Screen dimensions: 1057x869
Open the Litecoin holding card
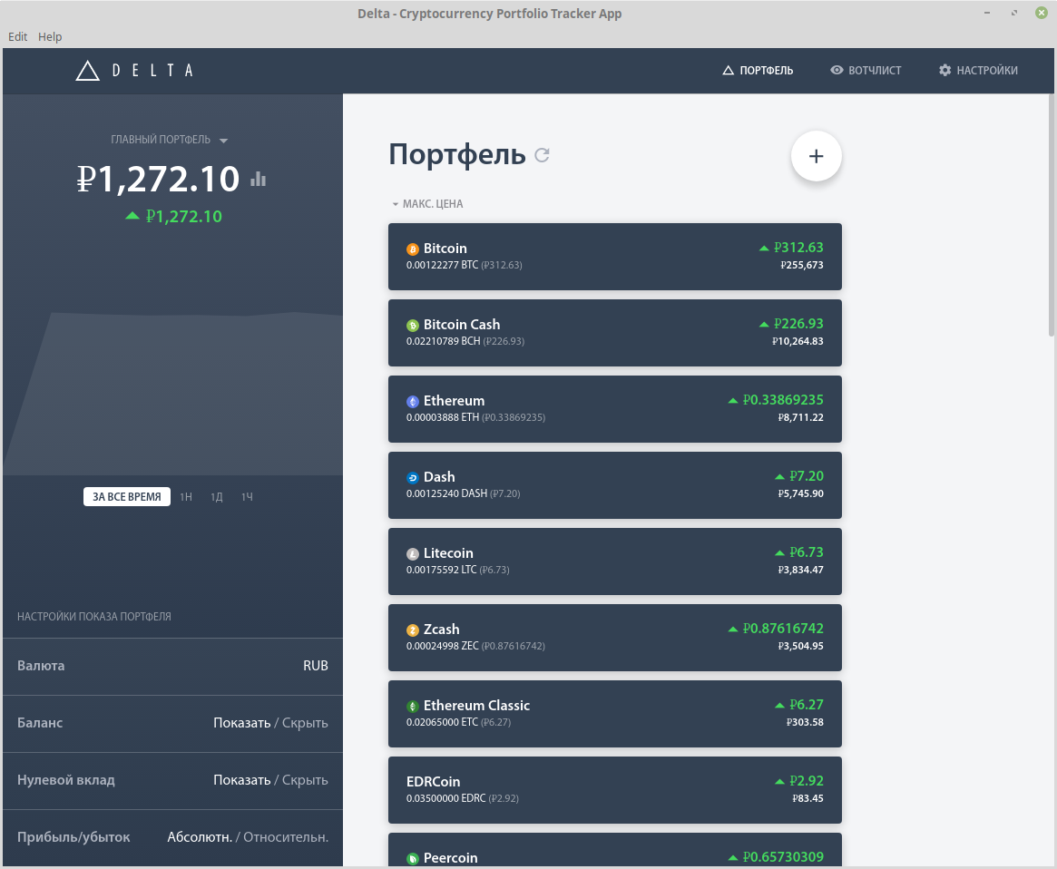pos(615,561)
